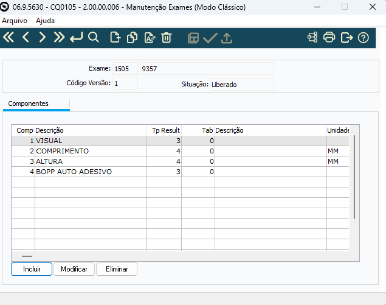386x305 pixels.
Task: Go to the next record
Action: pos(43,38)
